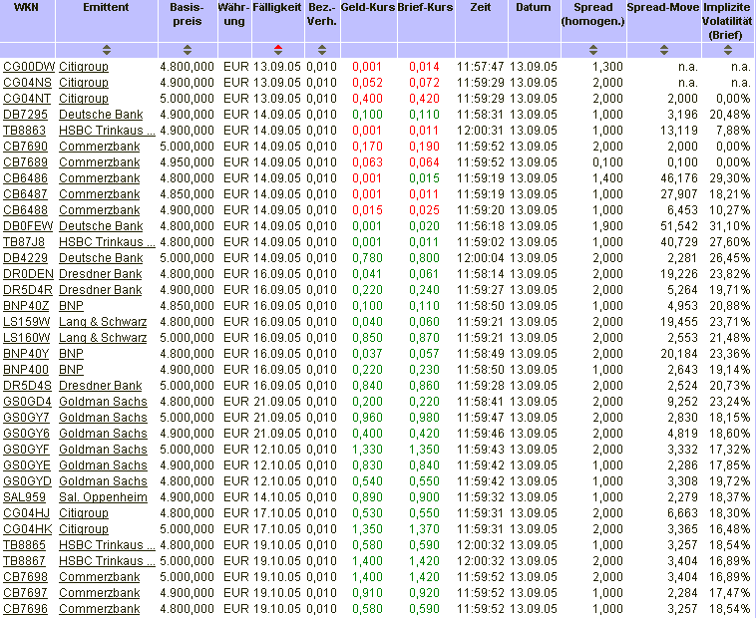
Task: Select WKN BNP400
Action: coord(26,369)
